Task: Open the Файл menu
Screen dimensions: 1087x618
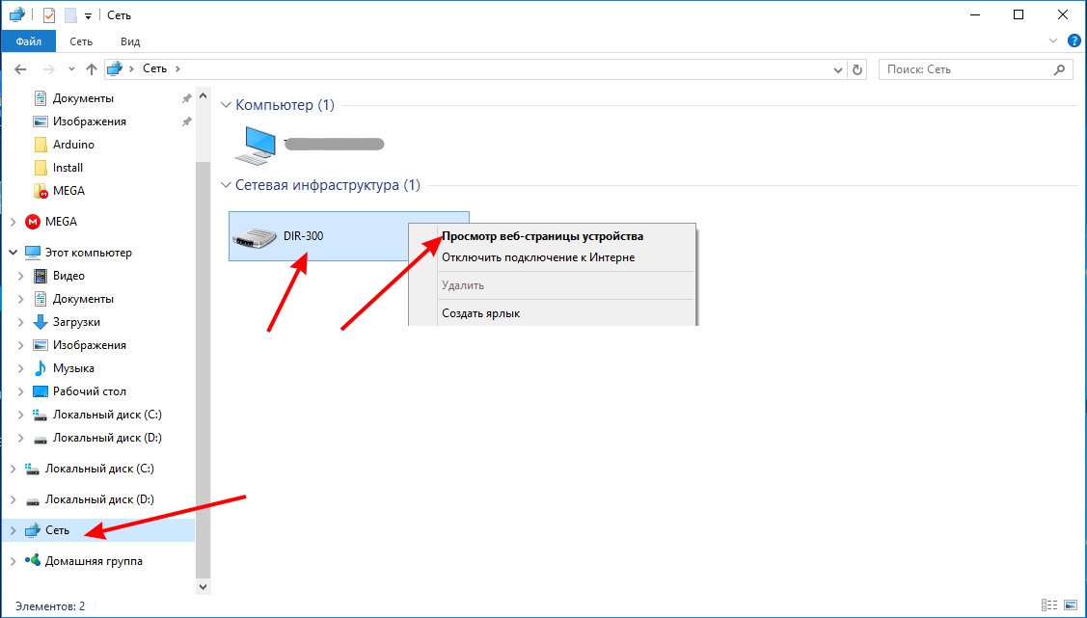Action: [x=28, y=40]
